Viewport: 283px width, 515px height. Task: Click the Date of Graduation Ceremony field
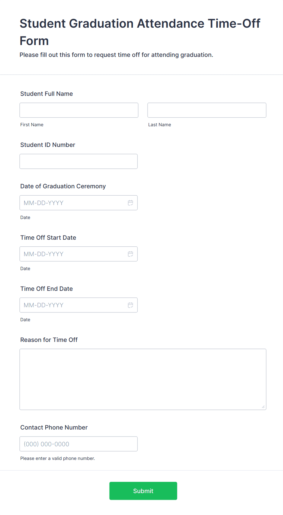[73, 203]
